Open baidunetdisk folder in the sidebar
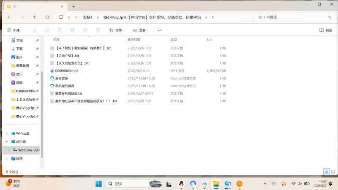Screen dimensions: 338x190 [25, 91]
